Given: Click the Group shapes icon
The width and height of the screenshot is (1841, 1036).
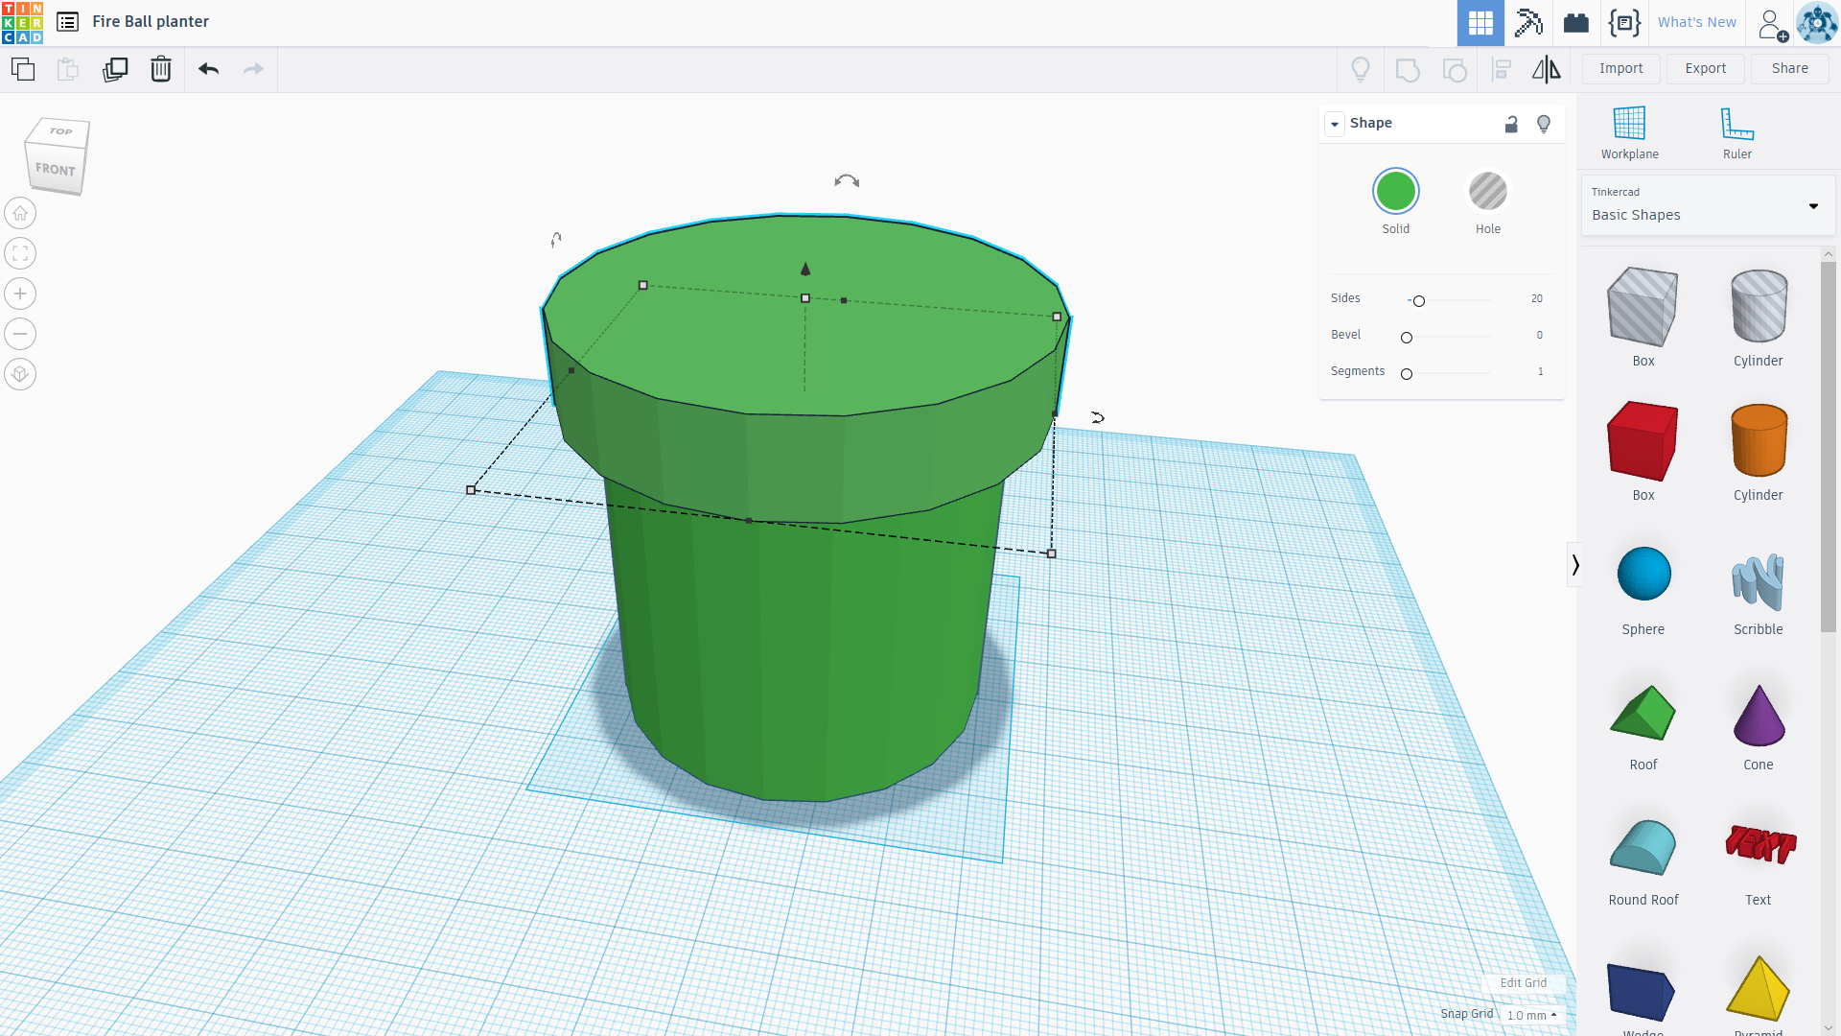Looking at the screenshot, I should [1408, 69].
